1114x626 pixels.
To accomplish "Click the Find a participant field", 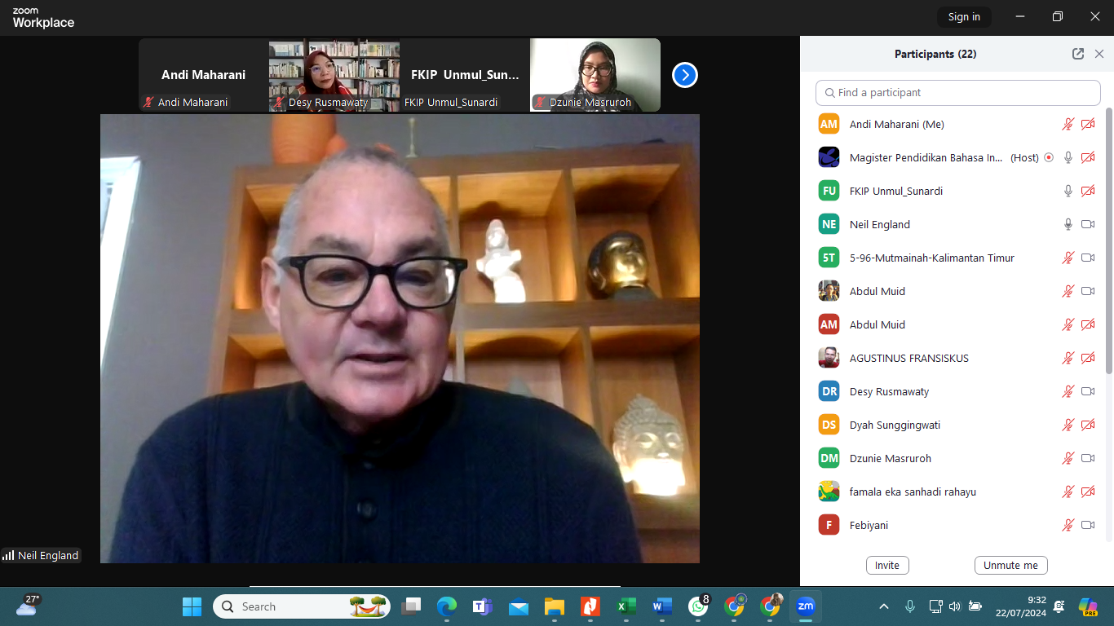I will click(958, 93).
